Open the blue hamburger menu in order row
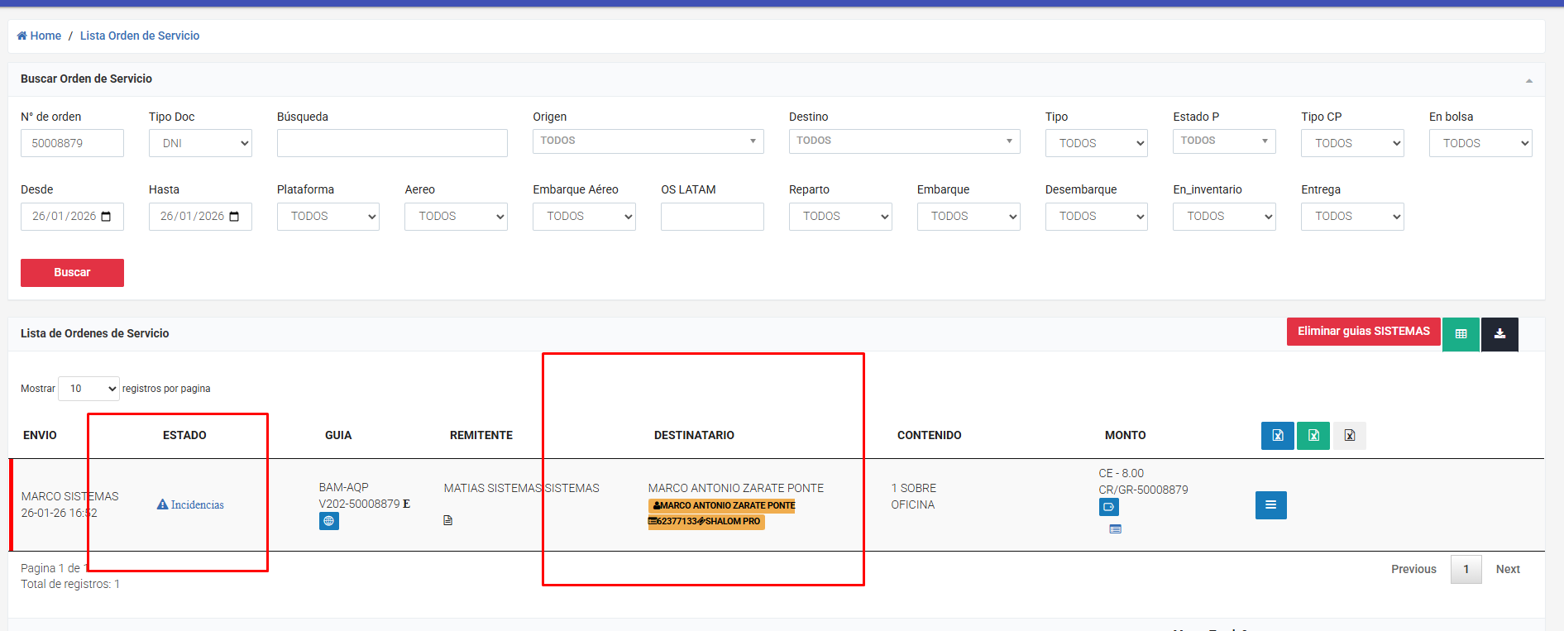Viewport: 1564px width, 631px height. point(1270,505)
